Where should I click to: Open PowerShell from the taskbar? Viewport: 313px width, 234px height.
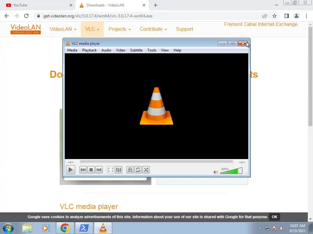click(x=84, y=228)
